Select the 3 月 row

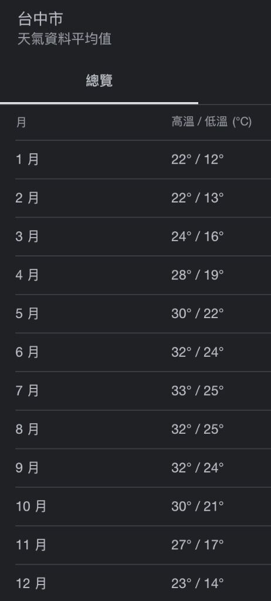click(x=143, y=237)
